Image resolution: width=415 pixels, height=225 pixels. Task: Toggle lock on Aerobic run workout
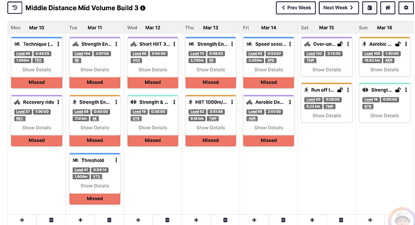click(398, 44)
